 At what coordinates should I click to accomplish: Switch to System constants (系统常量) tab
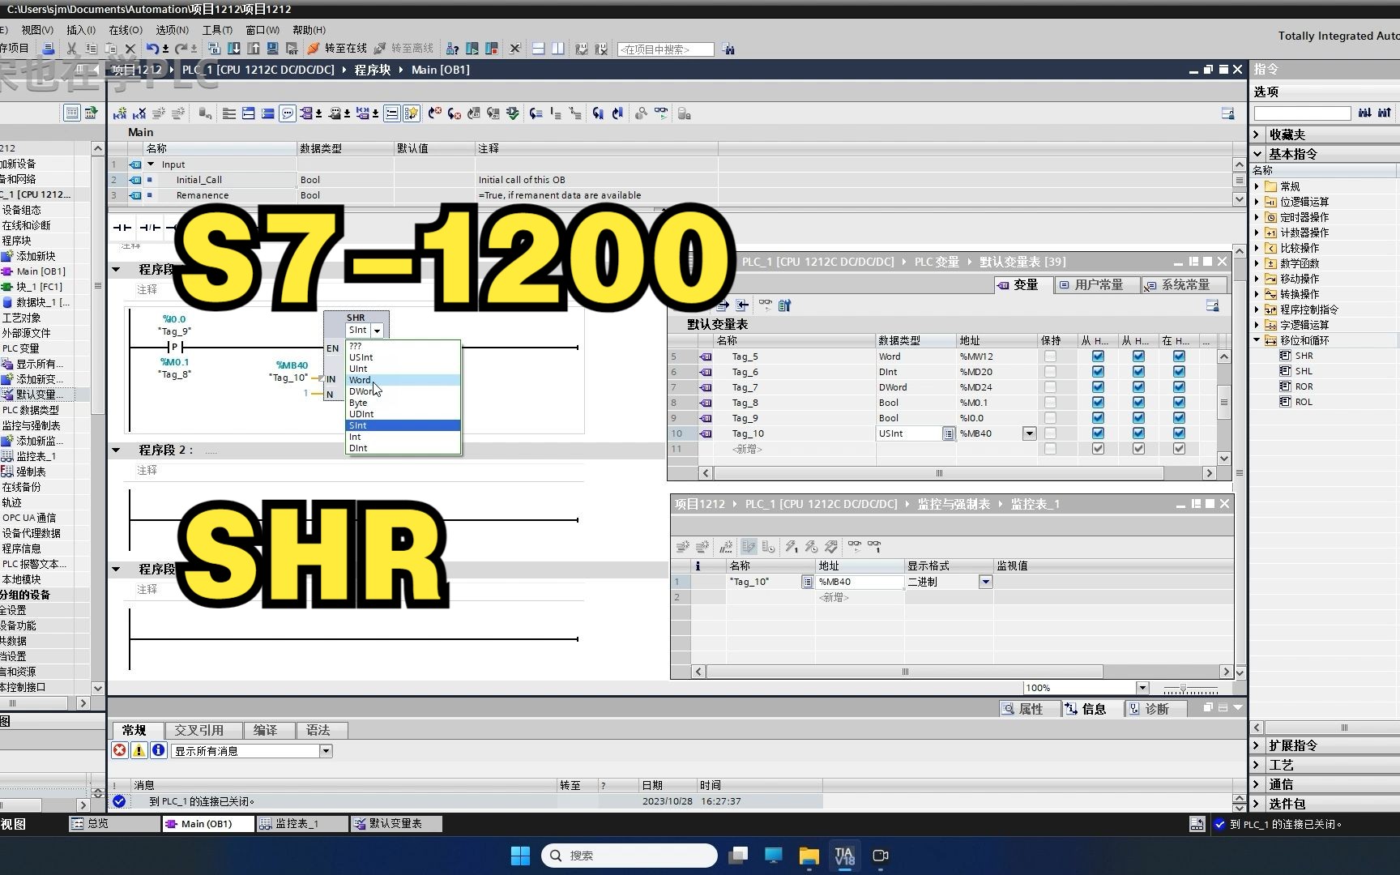click(1184, 285)
